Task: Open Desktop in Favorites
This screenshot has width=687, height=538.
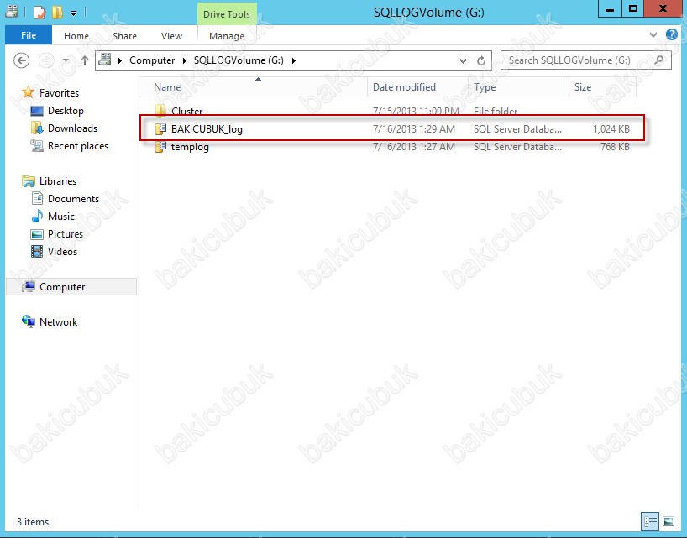Action: 66,111
